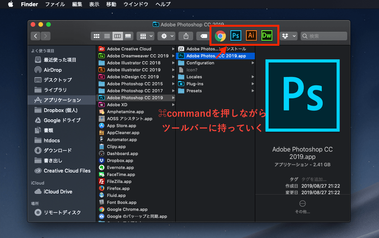Select Creative Cloud Files in sidebar

click(x=62, y=171)
